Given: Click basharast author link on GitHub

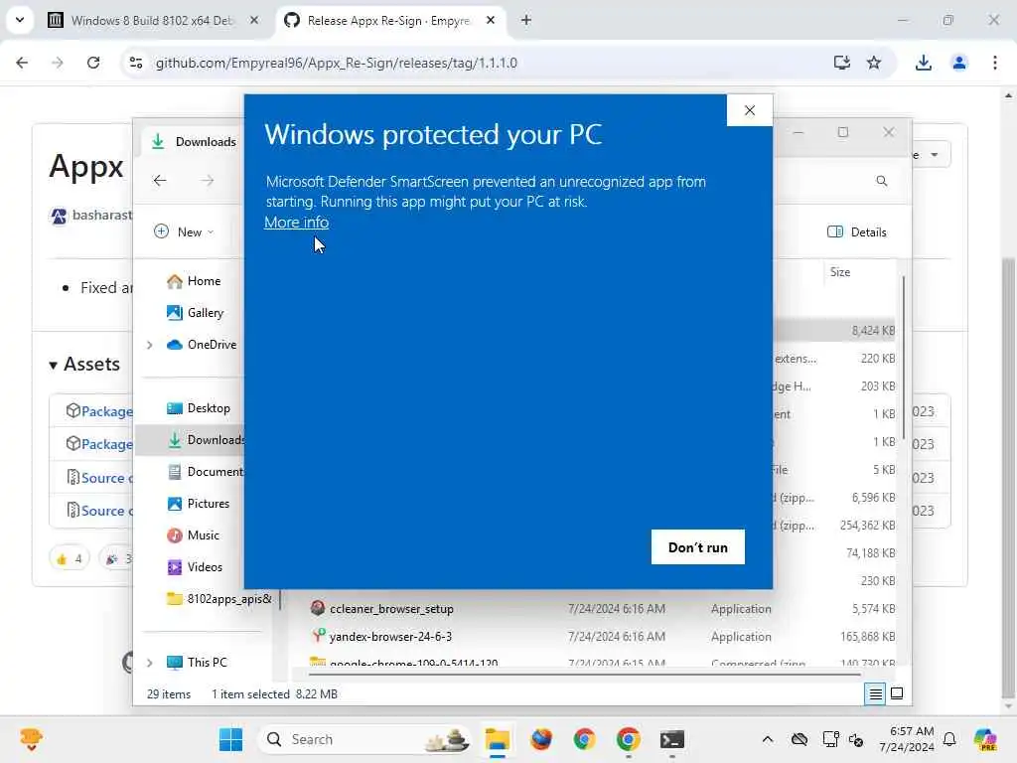Looking at the screenshot, I should 101,215.
